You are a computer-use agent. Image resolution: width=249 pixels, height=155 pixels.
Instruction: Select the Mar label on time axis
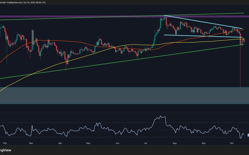point(31,144)
